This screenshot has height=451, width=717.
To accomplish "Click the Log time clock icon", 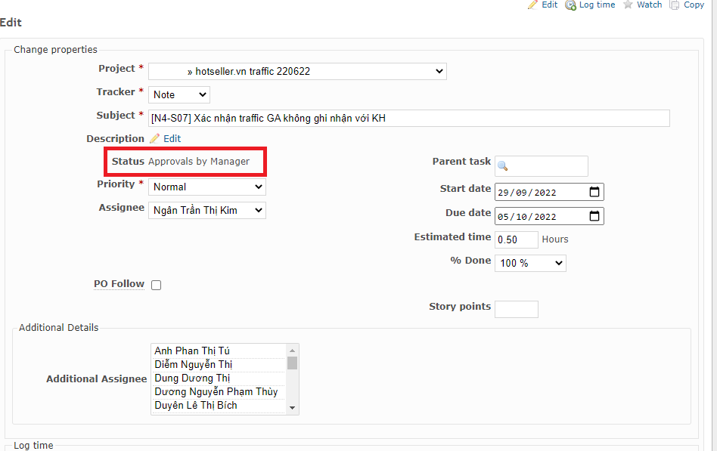I will click(570, 5).
